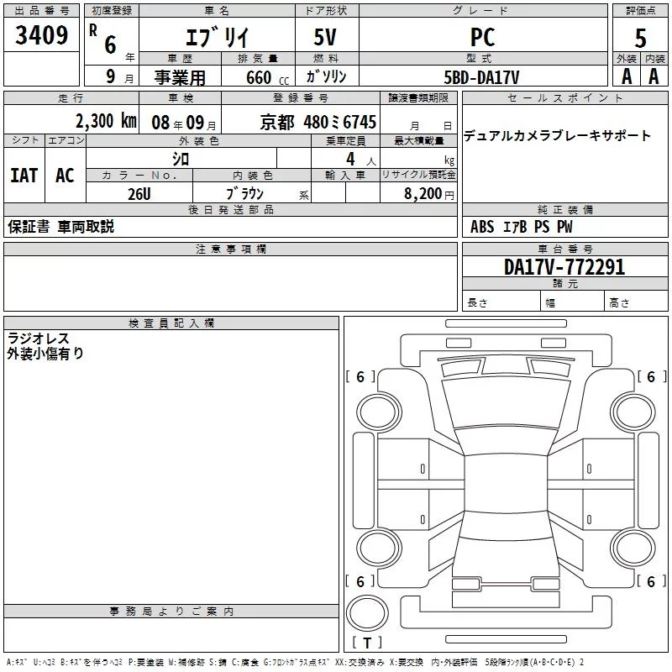Select lot number 3409 field
672x672 pixels.
(x=42, y=36)
